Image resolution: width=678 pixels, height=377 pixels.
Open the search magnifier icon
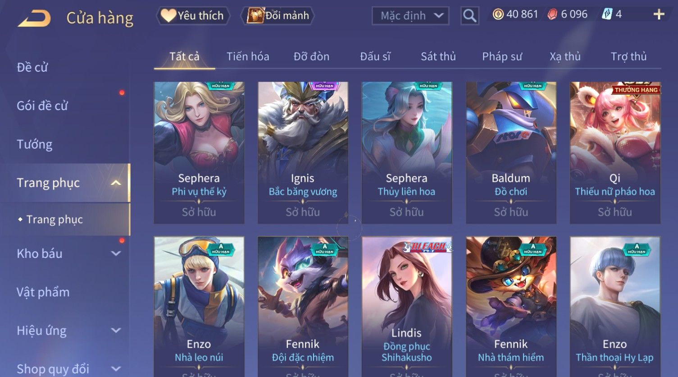[470, 16]
